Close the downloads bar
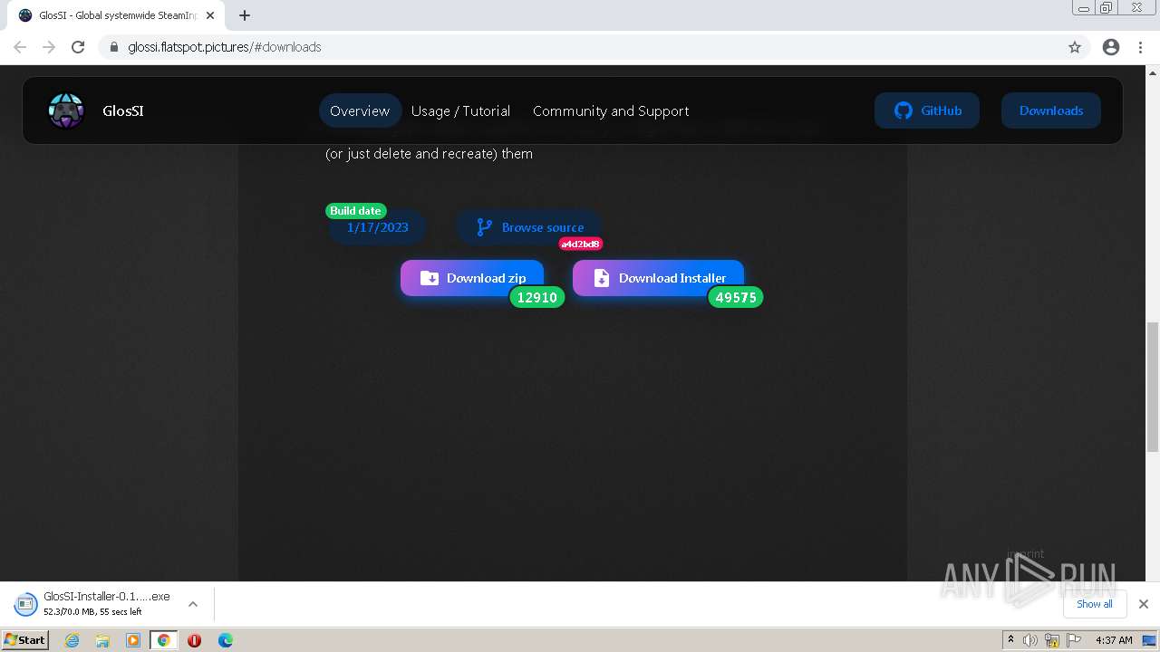This screenshot has height=652, width=1160. [1144, 604]
